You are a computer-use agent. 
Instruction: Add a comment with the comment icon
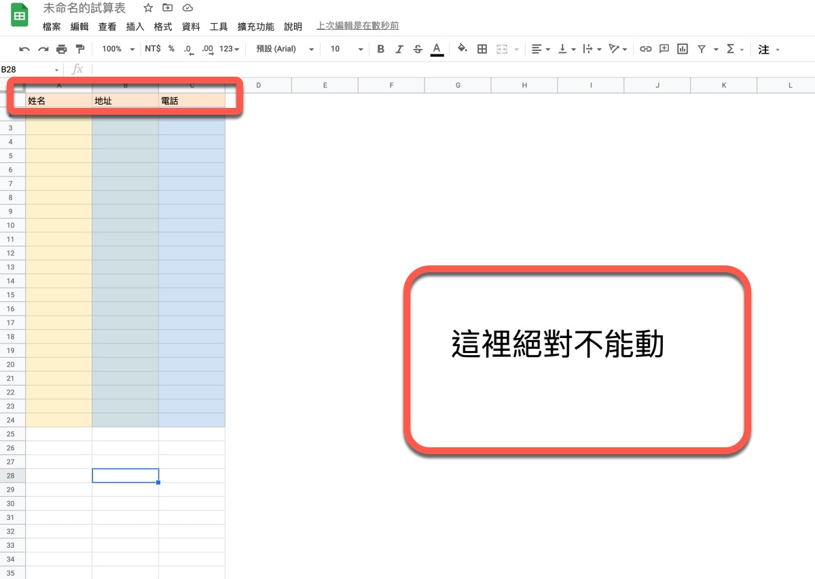coord(664,49)
